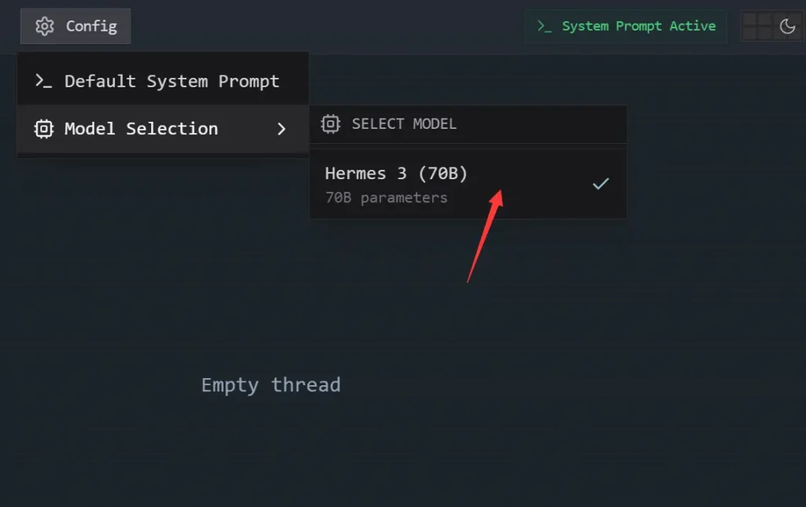Click the System Prompt Active indicator text
This screenshot has height=507, width=806.
click(x=638, y=26)
